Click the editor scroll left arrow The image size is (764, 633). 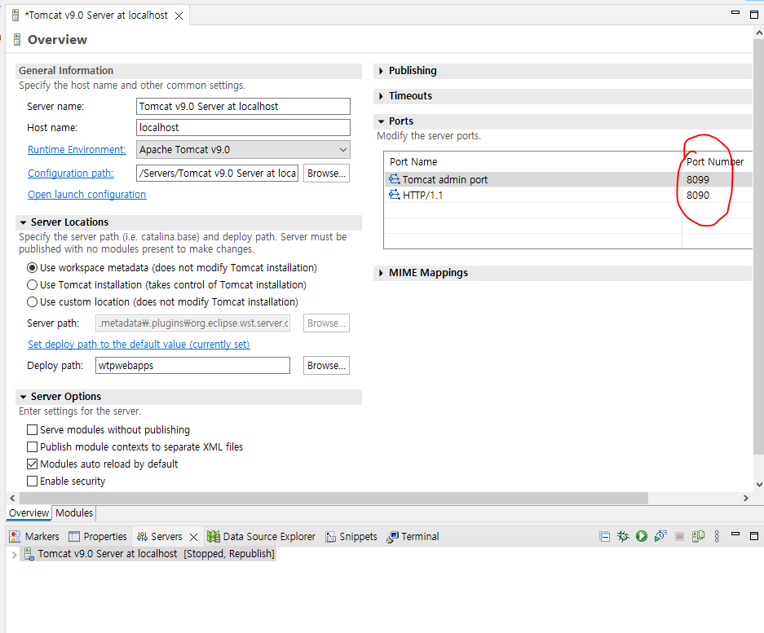coord(13,498)
